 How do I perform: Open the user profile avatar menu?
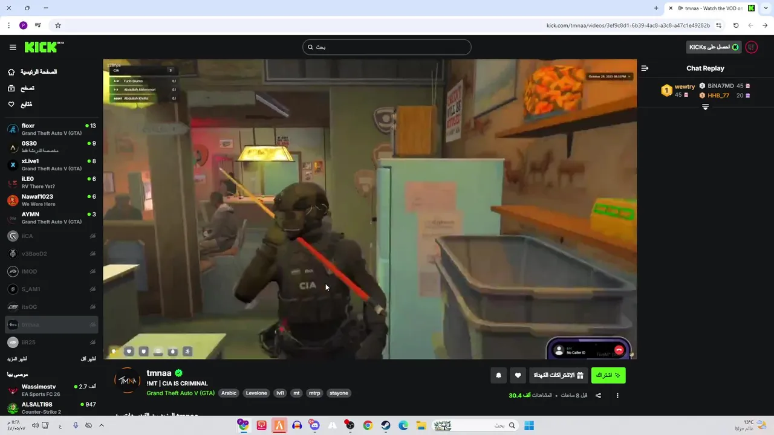point(752,47)
